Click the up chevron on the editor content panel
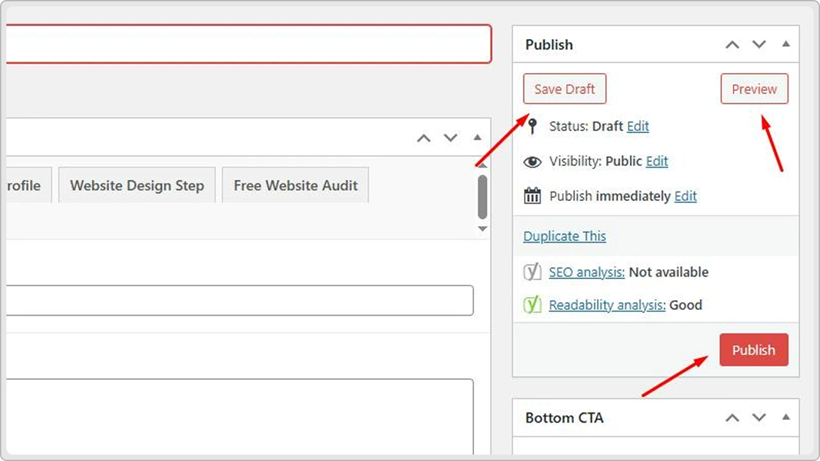Viewport: 820px width, 461px height. click(423, 137)
